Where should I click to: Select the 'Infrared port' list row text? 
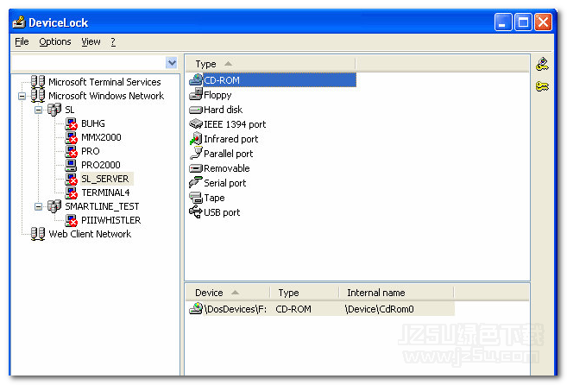pos(230,139)
